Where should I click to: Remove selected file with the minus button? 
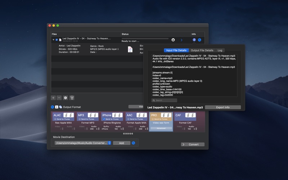[x=59, y=98]
